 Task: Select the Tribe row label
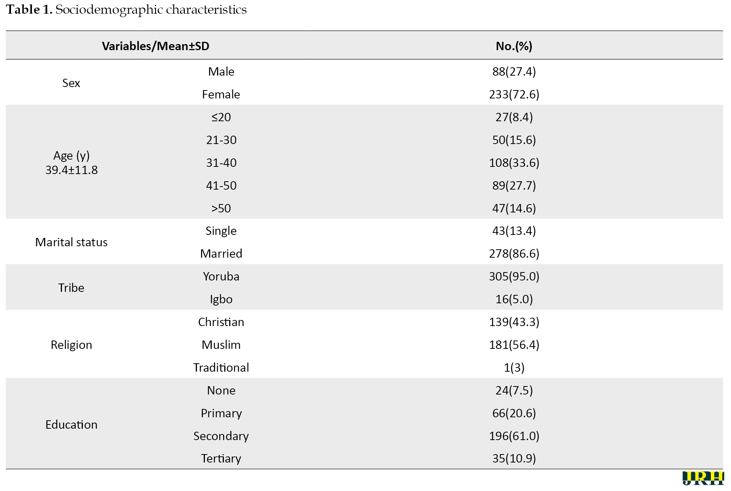(71, 288)
